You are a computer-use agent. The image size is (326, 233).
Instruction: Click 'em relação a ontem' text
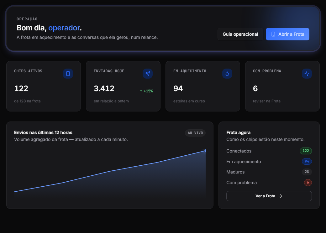click(111, 101)
